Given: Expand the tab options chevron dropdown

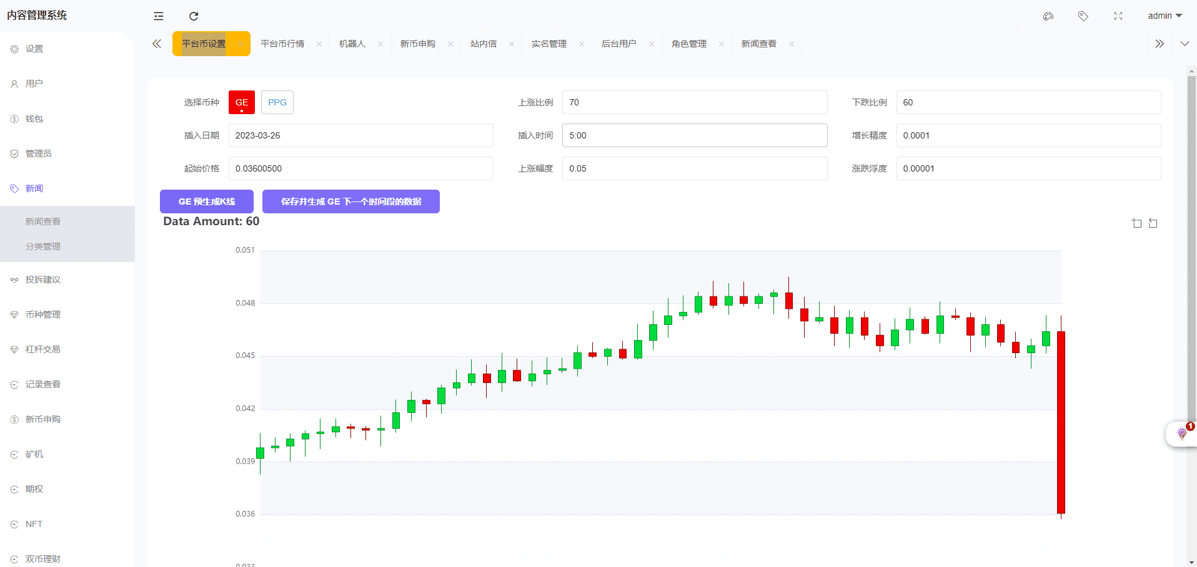Looking at the screenshot, I should coord(1185,44).
